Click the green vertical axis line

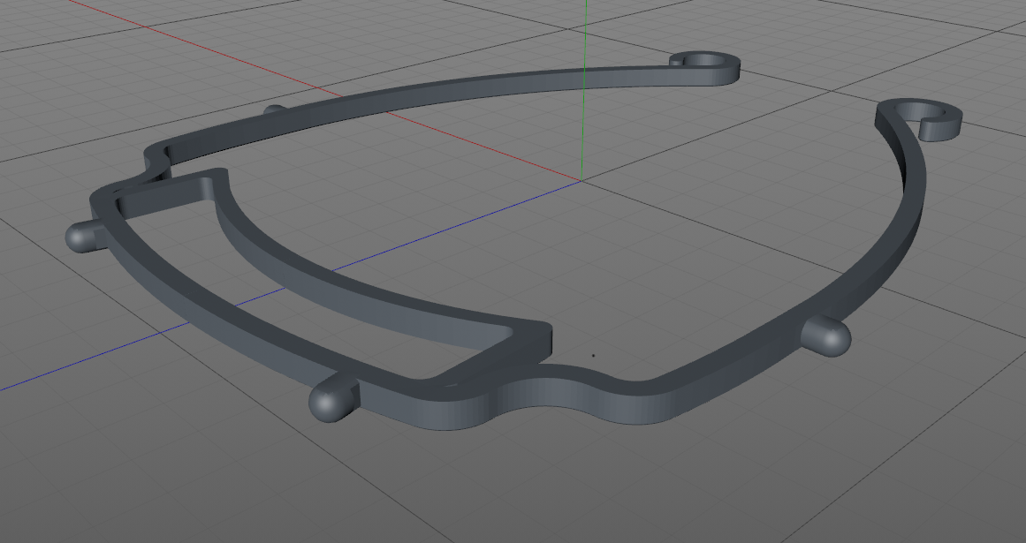pyautogui.click(x=585, y=85)
